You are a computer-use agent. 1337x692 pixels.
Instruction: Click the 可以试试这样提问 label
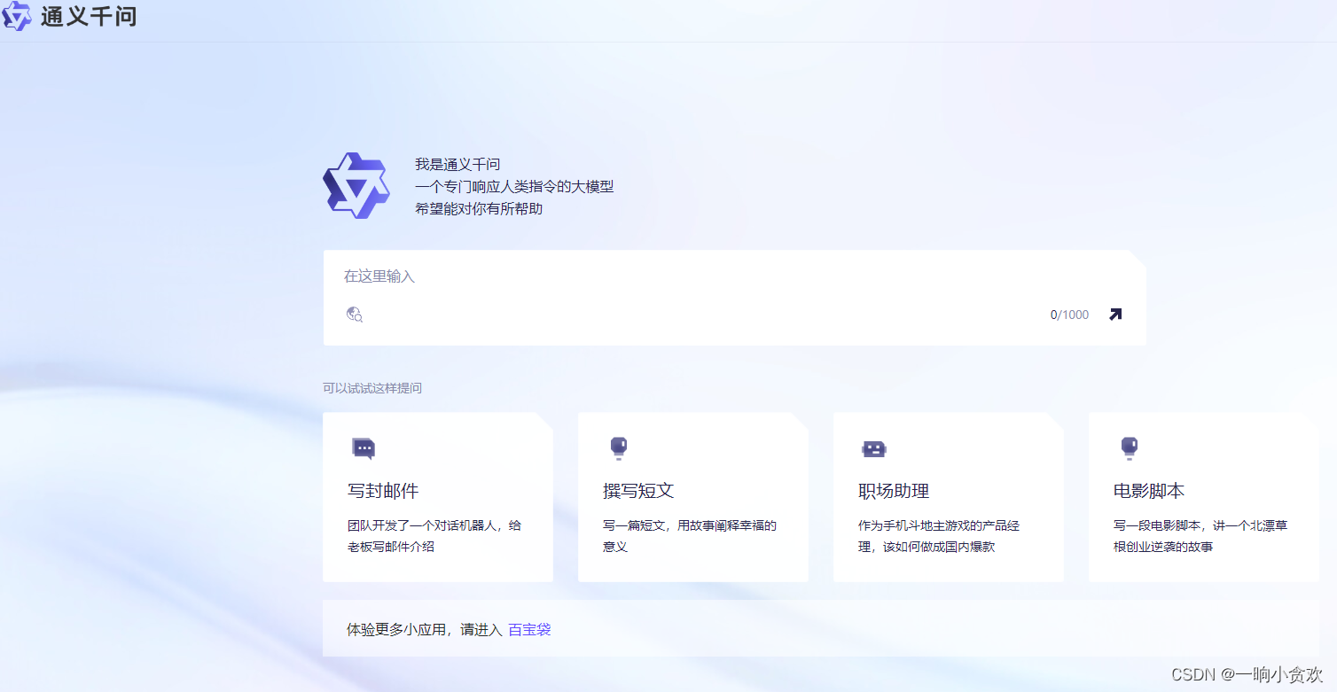click(x=372, y=388)
